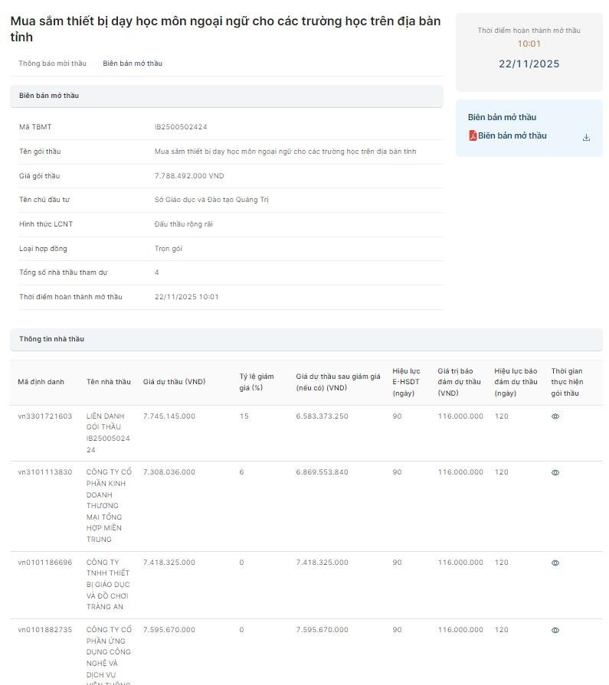View execution time for bidder vn3301721603
Viewport: 609px width, 685px height.
click(x=555, y=416)
